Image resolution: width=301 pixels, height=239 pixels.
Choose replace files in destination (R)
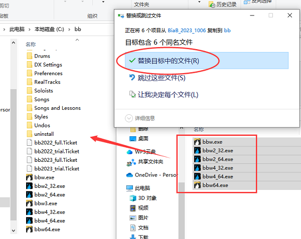(207, 61)
